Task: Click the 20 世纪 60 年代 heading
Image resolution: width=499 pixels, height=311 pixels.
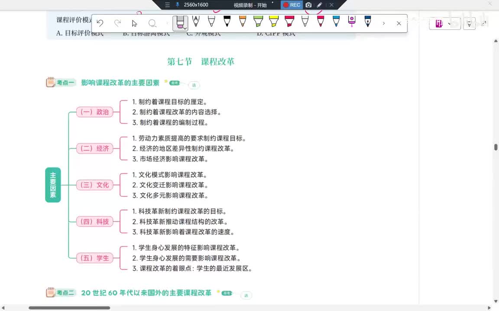Action: [146, 292]
